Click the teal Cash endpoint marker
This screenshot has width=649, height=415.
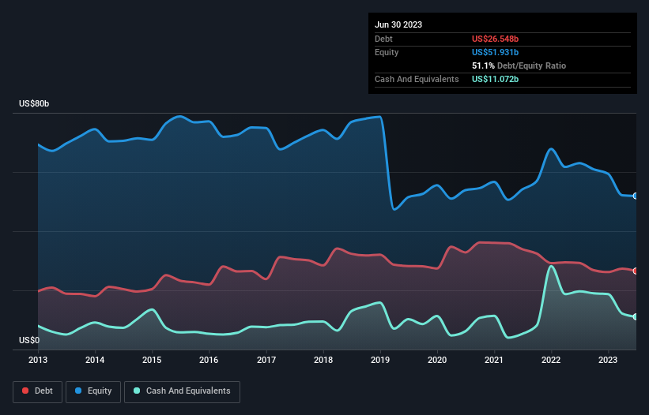coord(636,316)
